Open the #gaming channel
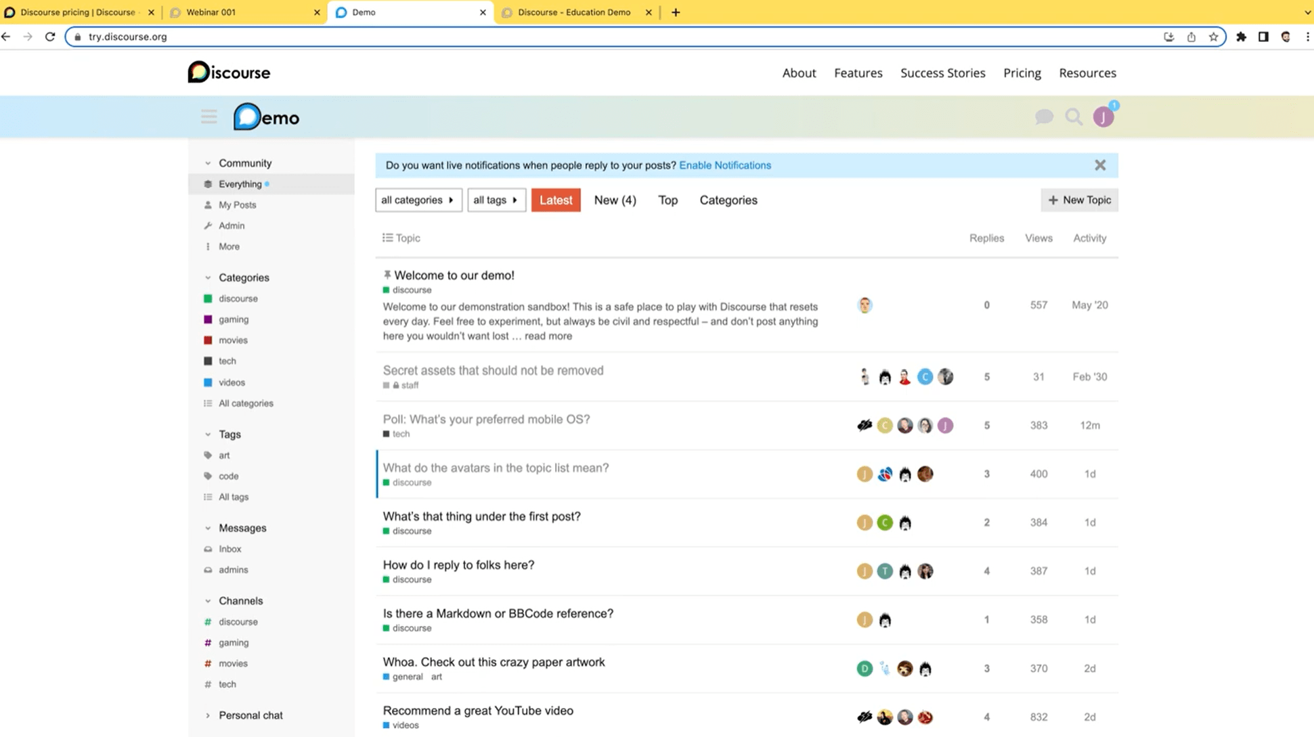The height and width of the screenshot is (737, 1314). pos(234,642)
